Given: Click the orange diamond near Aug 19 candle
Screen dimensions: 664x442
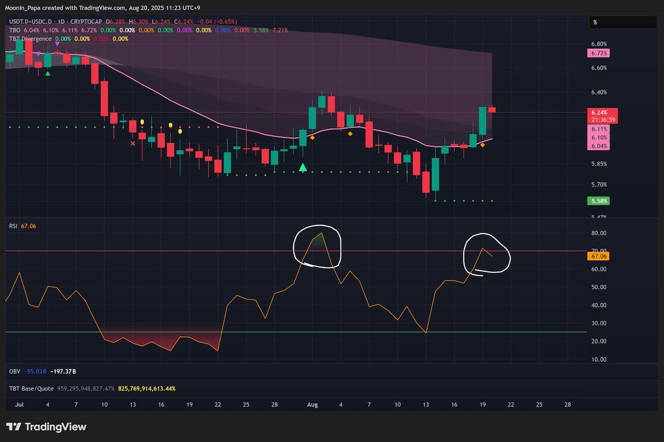Looking at the screenshot, I should click(x=483, y=145).
